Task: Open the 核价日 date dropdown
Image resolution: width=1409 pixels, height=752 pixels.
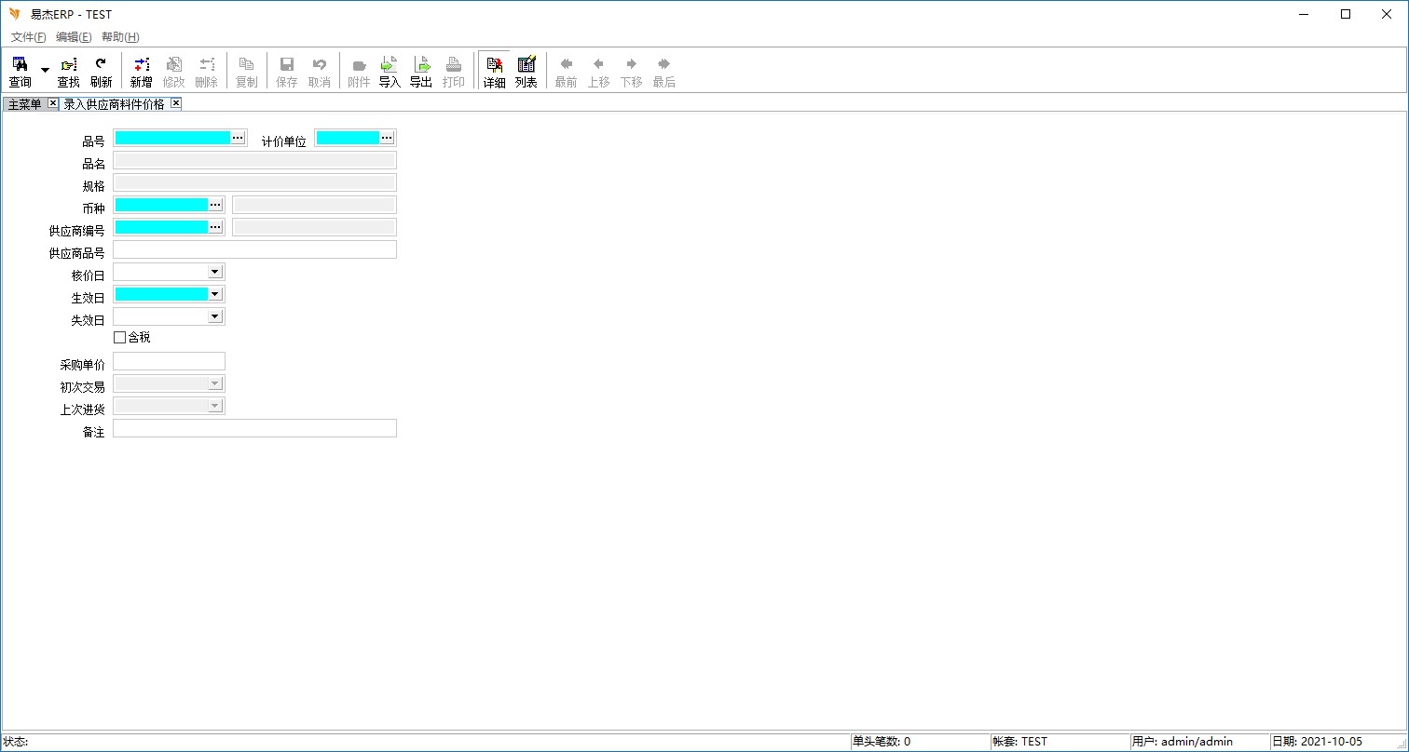Action: [214, 272]
